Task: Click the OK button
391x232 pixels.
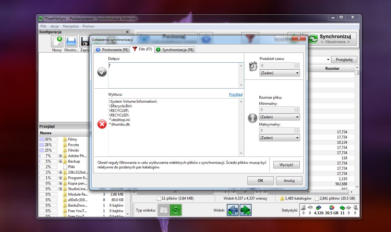Action: [x=260, y=181]
